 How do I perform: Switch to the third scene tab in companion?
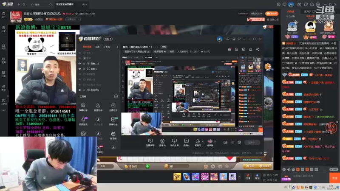pos(107,47)
